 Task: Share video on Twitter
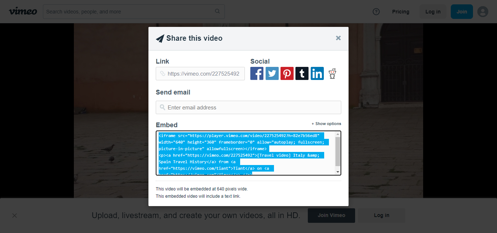(272, 74)
